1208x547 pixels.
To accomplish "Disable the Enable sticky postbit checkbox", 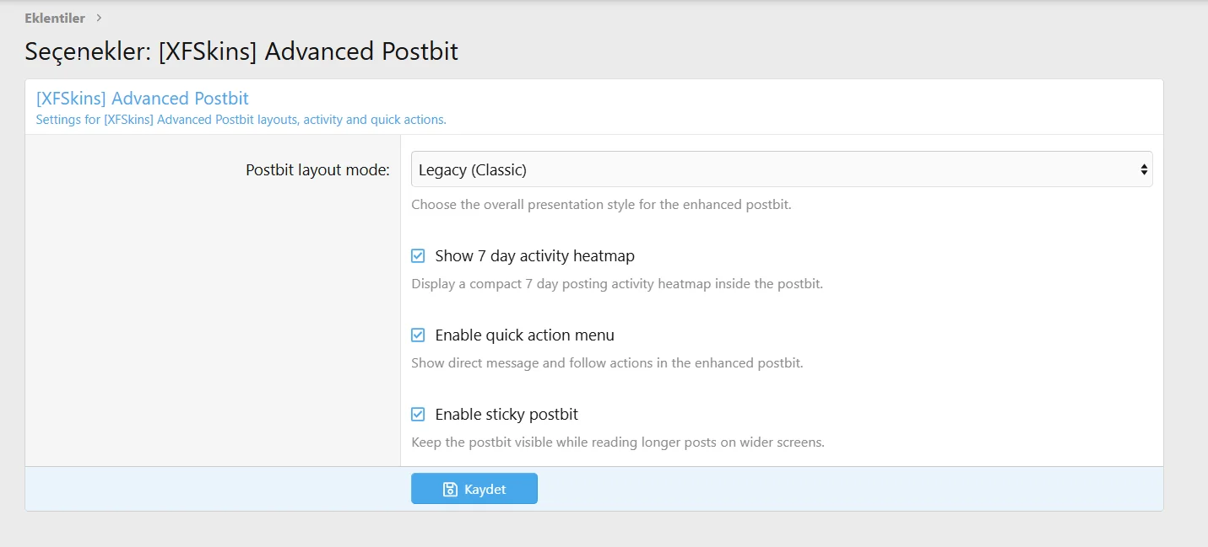I will (x=418, y=414).
